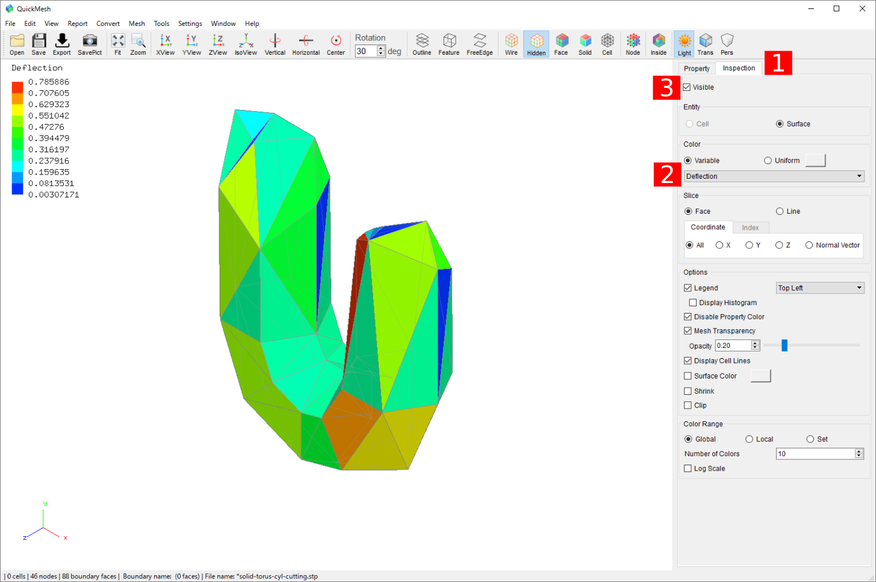Open the Tools menu
Image resolution: width=876 pixels, height=582 pixels.
pyautogui.click(x=161, y=23)
